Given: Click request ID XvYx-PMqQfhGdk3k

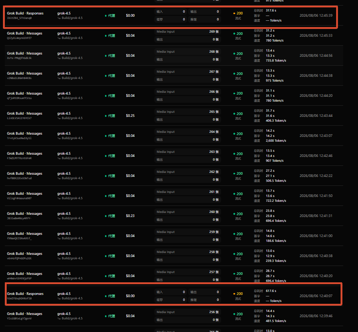Looking at the screenshot, I should pos(19,58).
